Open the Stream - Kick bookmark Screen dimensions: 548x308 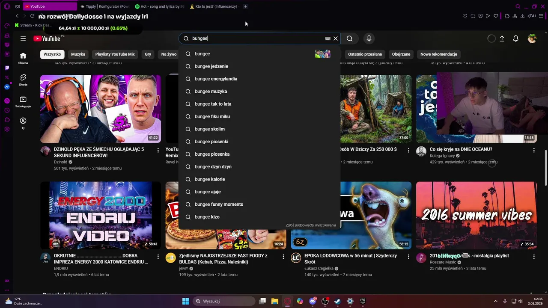[x=33, y=25]
